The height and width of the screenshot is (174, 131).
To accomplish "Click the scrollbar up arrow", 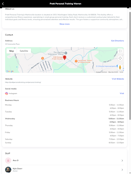I will coord(130,9).
